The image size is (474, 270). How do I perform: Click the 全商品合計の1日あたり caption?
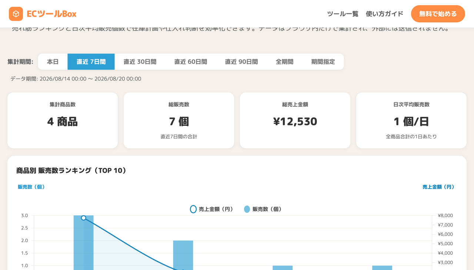pyautogui.click(x=411, y=136)
